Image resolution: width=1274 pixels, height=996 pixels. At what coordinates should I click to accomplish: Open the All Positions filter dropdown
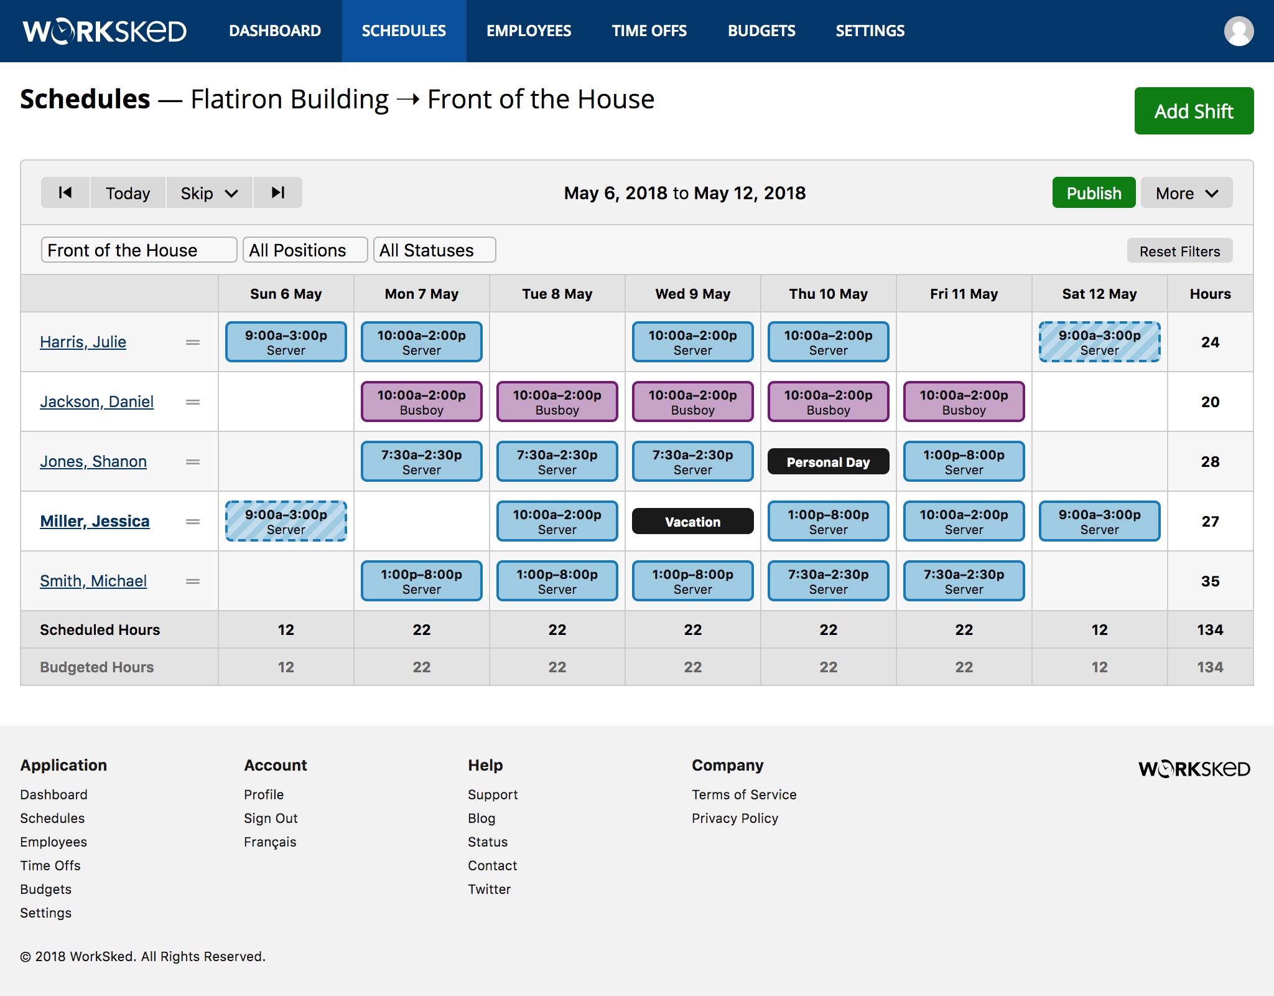(x=304, y=250)
